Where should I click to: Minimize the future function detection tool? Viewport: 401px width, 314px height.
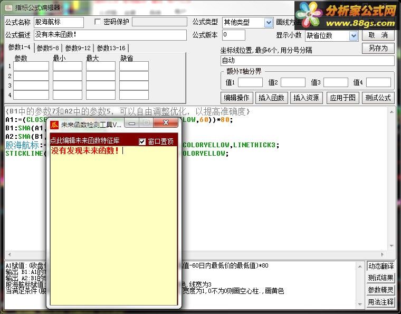(x=132, y=123)
